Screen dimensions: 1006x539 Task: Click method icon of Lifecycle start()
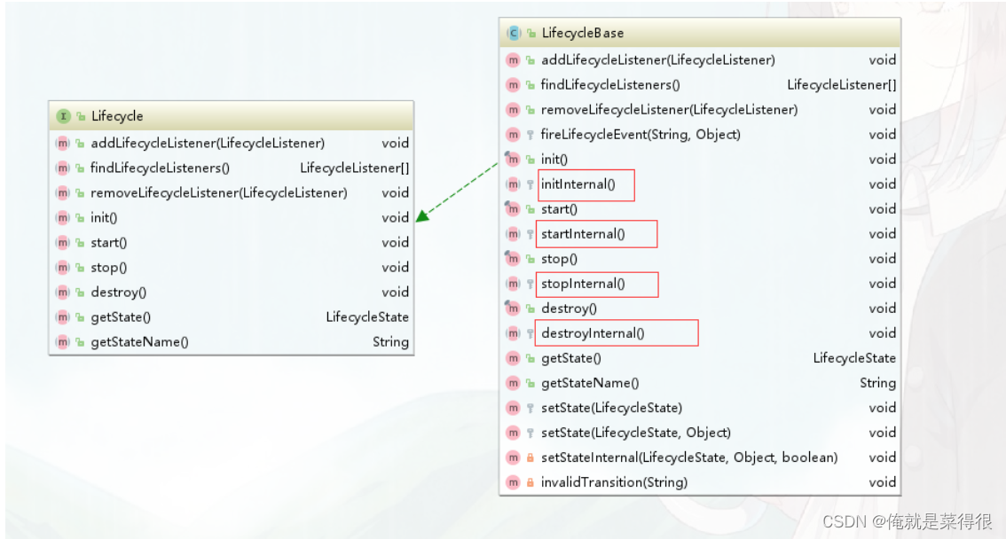tap(62, 242)
